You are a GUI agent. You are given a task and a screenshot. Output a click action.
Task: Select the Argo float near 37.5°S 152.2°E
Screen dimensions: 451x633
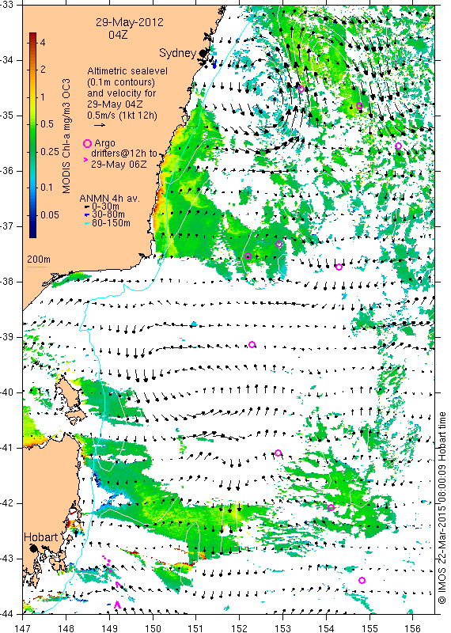pyautogui.click(x=248, y=256)
